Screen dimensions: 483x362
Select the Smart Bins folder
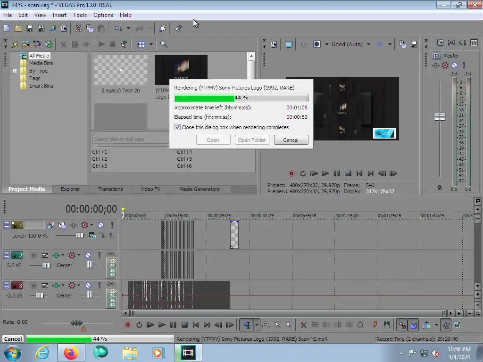41,86
